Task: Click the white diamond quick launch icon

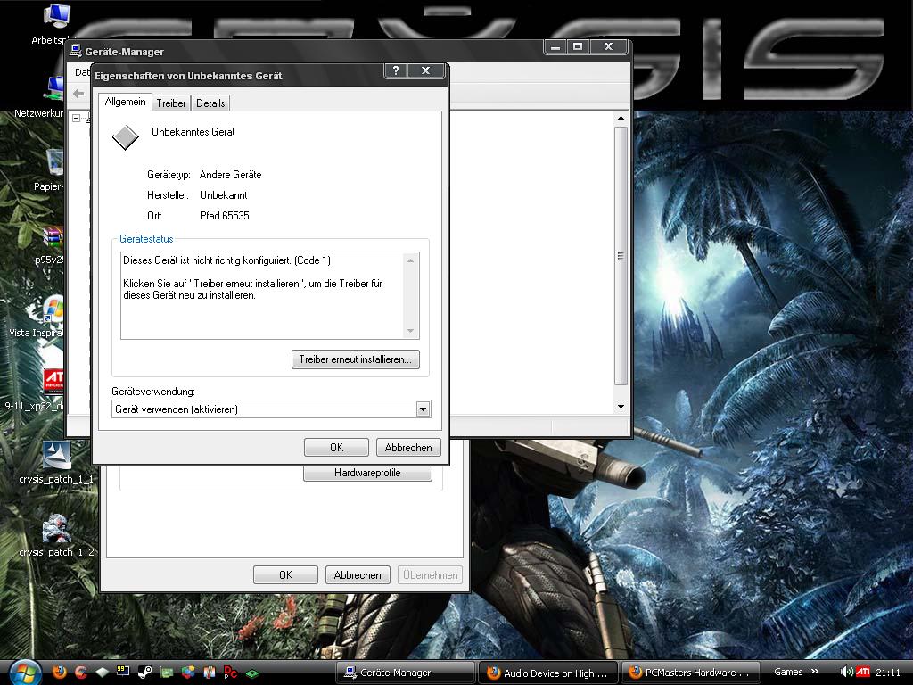Action: click(x=102, y=673)
